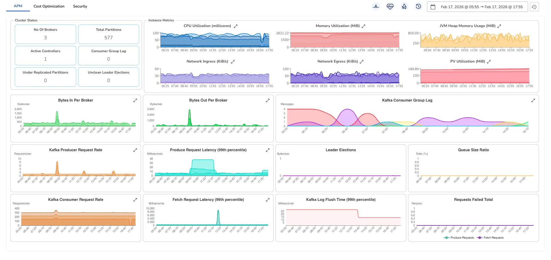
Task: Click the Consumer Group Lag card
Action: click(109, 56)
